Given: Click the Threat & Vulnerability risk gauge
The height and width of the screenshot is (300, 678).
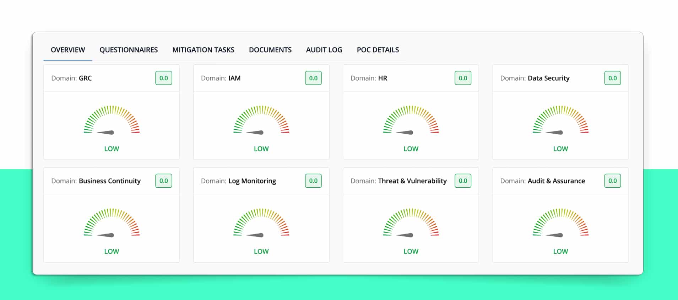Looking at the screenshot, I should (411, 223).
